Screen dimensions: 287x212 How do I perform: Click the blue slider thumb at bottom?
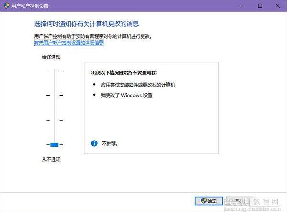[55, 145]
